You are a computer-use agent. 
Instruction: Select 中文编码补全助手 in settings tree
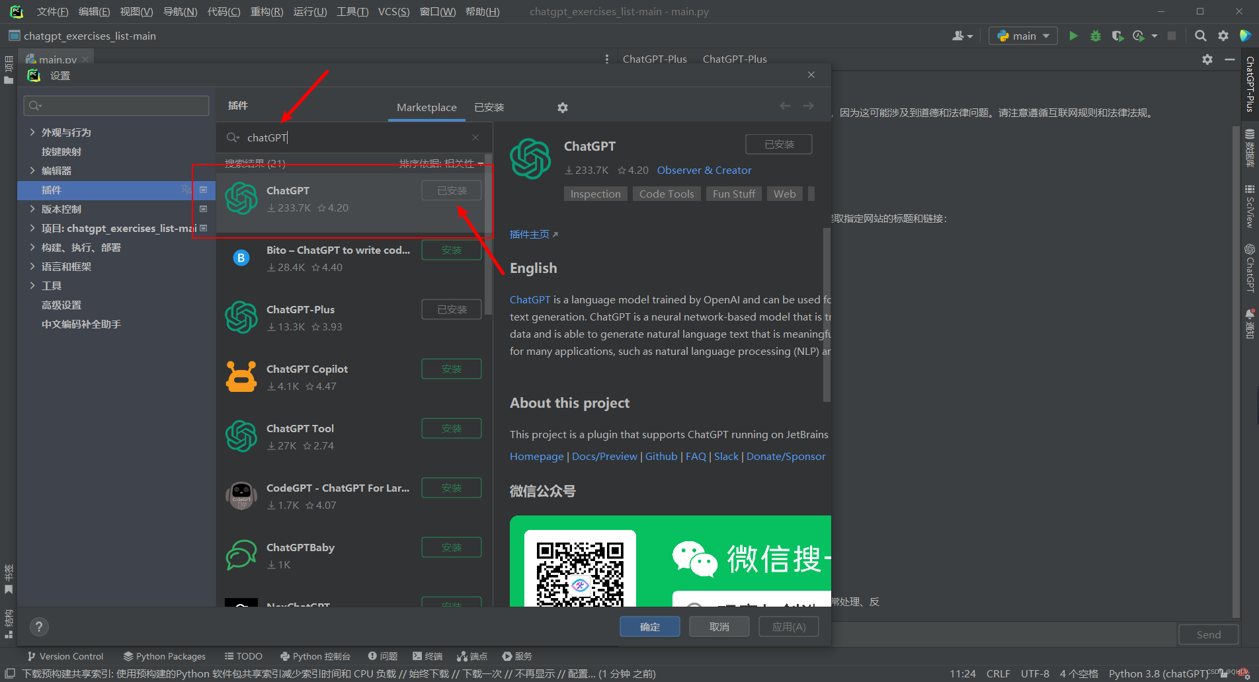[81, 324]
